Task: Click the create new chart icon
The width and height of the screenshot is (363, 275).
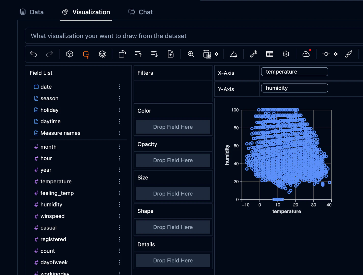Action: click(x=171, y=54)
